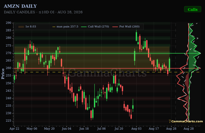Click the 255 price axis label
This screenshot has height=133, width=205.
[9, 76]
